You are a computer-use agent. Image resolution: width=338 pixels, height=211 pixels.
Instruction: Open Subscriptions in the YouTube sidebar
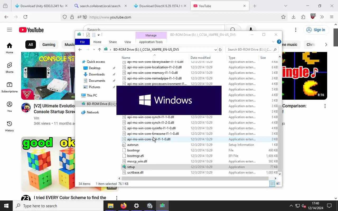point(10,87)
